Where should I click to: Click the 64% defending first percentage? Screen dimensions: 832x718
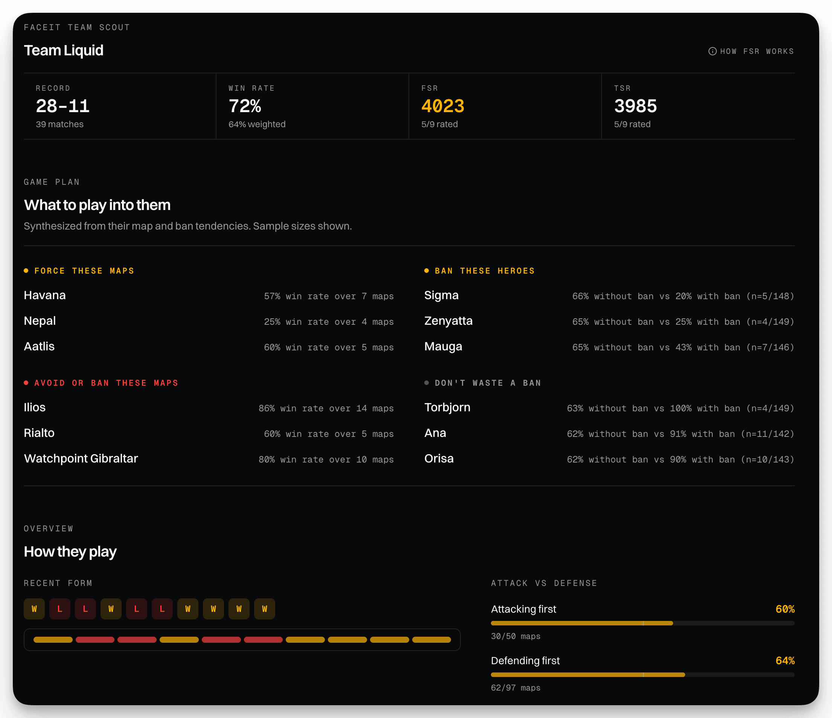(785, 660)
